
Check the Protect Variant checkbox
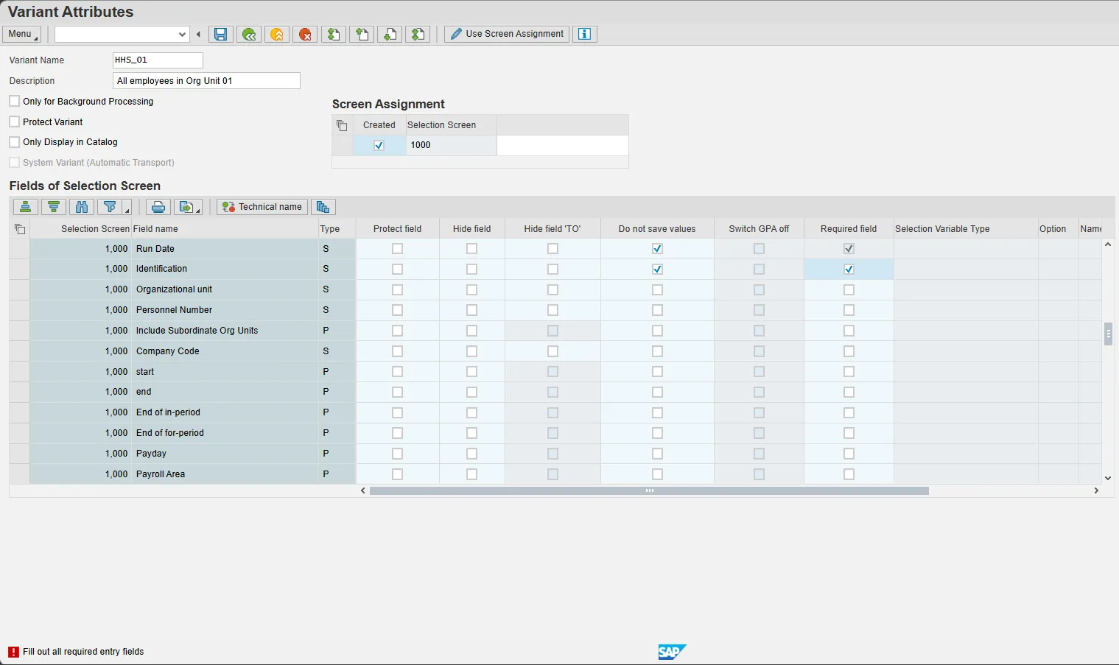[15, 122]
